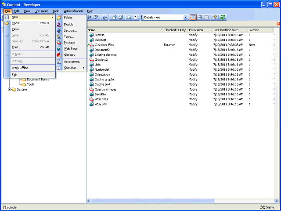Select the BulletList document row
The width and height of the screenshot is (281, 211).
180,40
